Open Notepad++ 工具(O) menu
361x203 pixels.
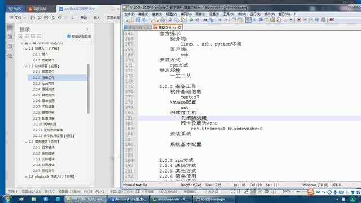pos(228,14)
